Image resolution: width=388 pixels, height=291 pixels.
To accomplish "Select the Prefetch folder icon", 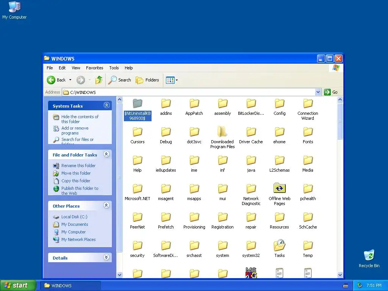I will tap(166, 217).
